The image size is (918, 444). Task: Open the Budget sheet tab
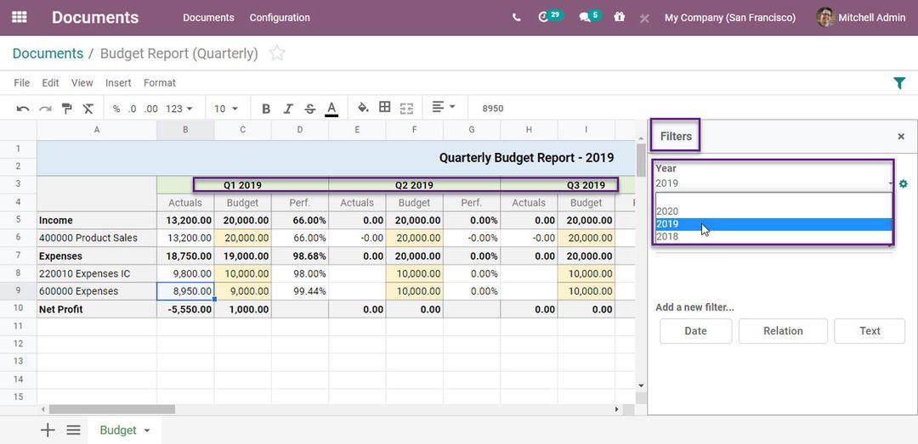(118, 430)
